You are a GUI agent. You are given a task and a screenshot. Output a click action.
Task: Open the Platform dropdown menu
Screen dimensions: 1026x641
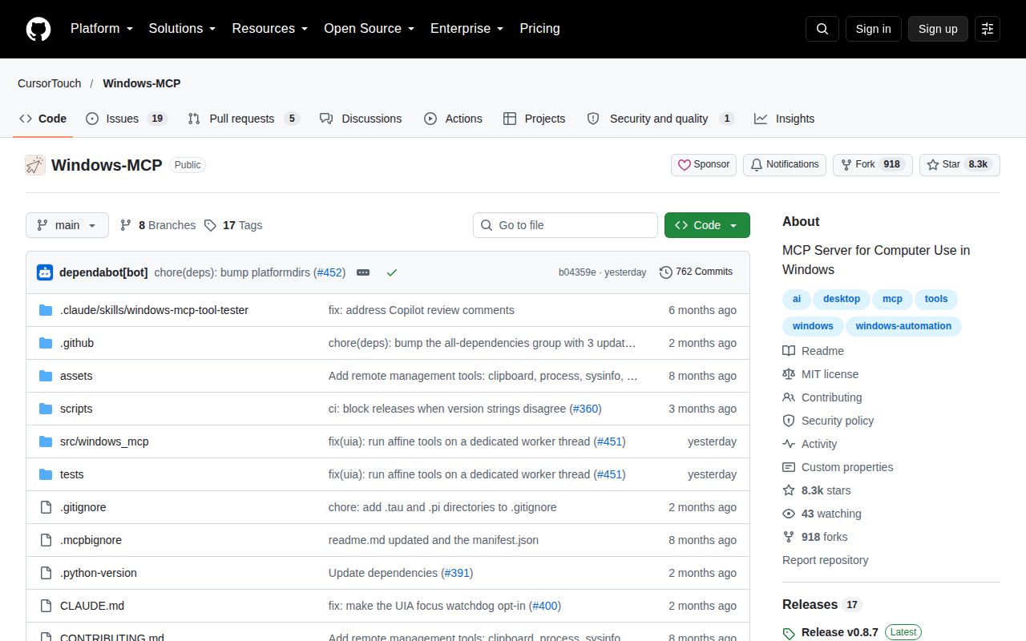[x=102, y=29]
